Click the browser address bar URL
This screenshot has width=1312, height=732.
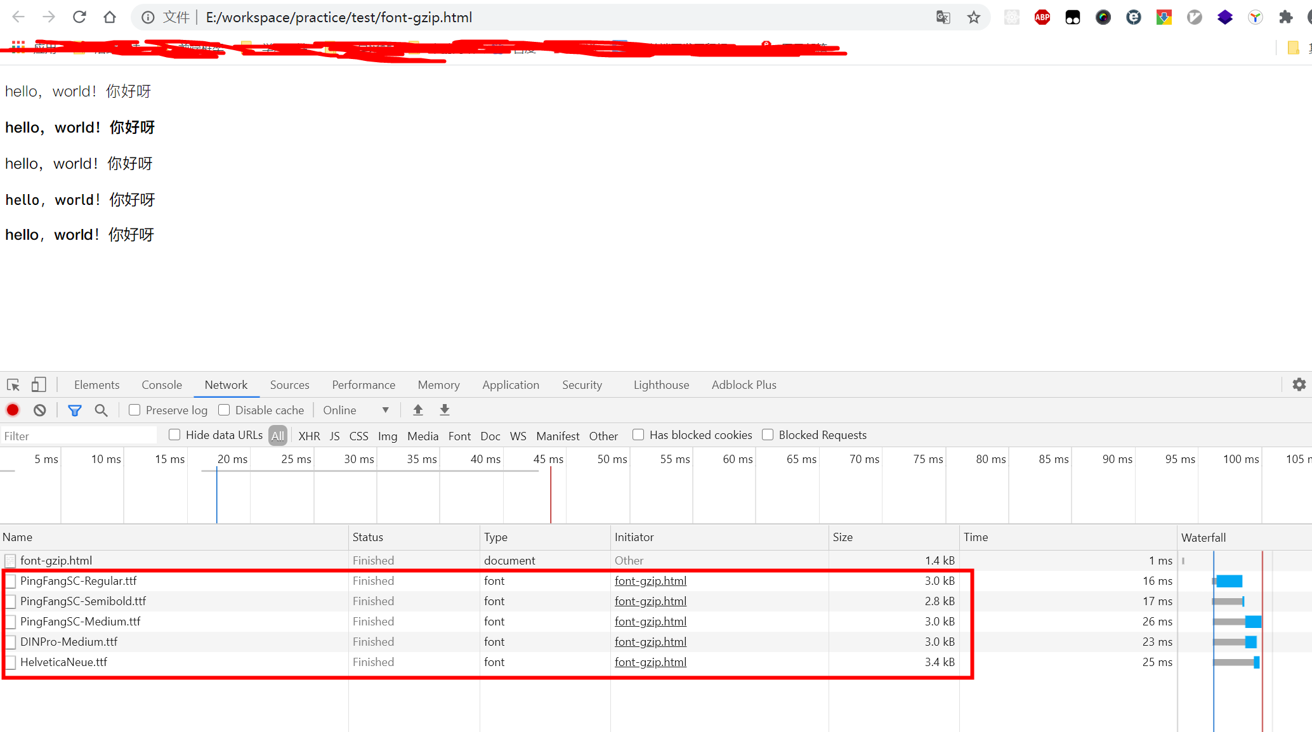[x=339, y=17]
